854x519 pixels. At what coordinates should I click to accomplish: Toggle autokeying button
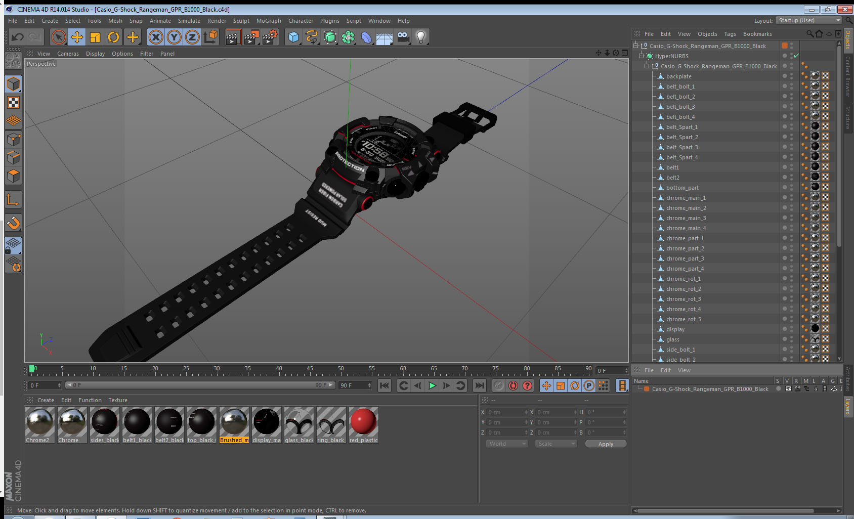coord(513,385)
